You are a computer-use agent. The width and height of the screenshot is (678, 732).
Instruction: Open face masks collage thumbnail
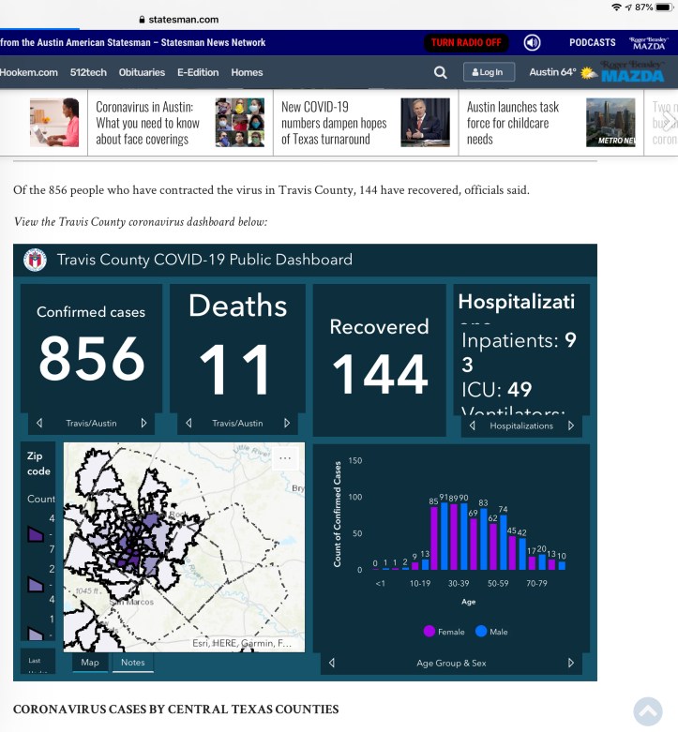click(240, 122)
